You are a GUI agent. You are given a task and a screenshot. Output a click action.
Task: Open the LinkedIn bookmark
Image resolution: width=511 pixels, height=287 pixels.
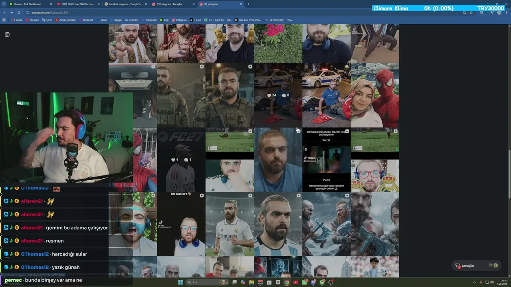(131, 20)
